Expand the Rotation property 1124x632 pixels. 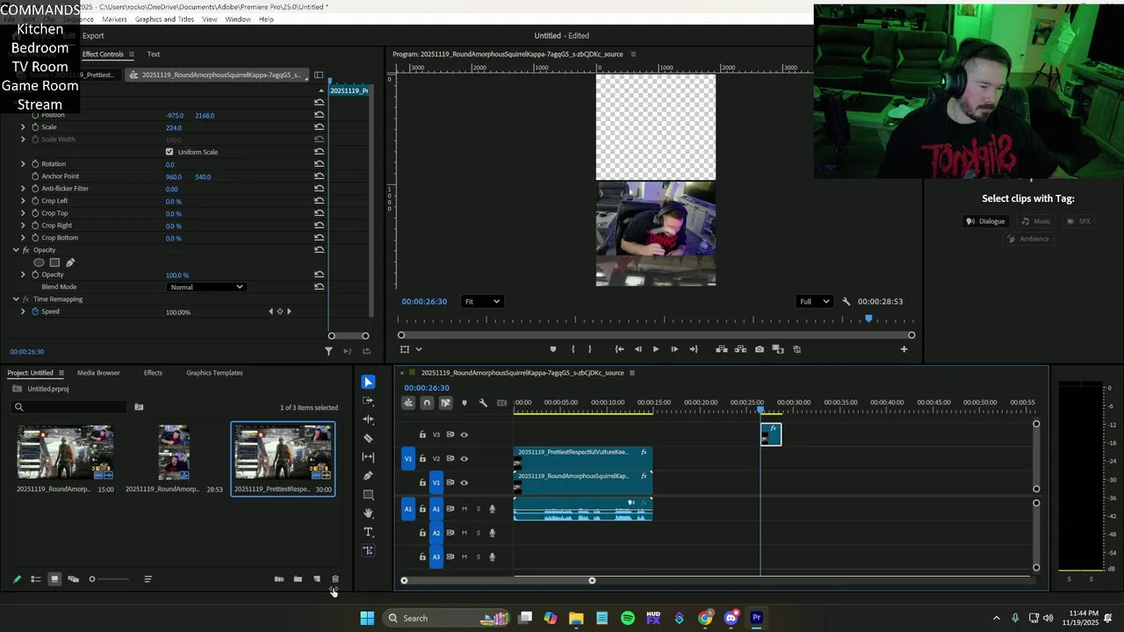(x=24, y=164)
